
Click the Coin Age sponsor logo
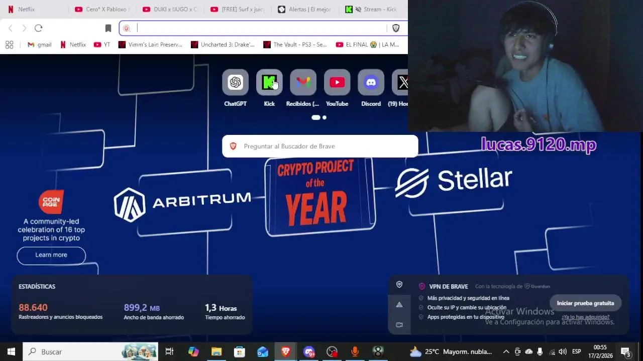coord(51,202)
